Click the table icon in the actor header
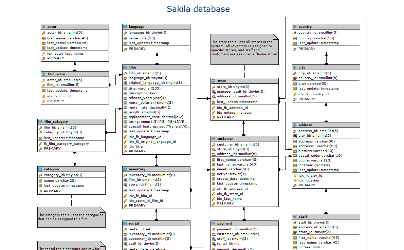The image size is (404, 250). (43, 27)
